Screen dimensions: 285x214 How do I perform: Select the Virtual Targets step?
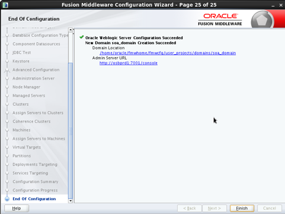click(x=27, y=147)
